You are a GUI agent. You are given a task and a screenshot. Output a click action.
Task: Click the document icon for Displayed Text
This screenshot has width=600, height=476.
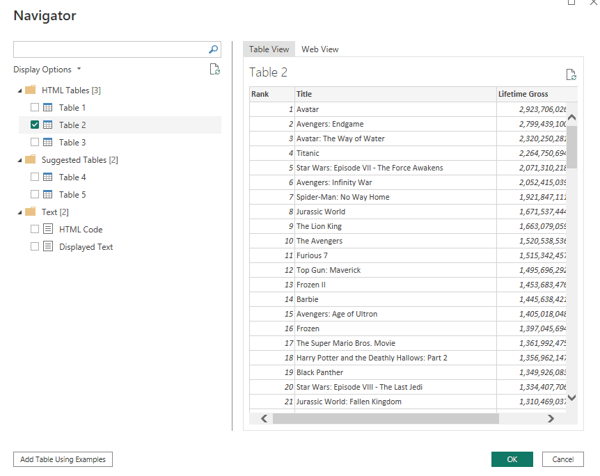48,246
